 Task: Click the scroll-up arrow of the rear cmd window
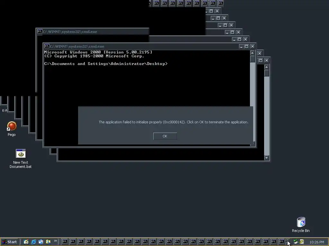click(266, 67)
